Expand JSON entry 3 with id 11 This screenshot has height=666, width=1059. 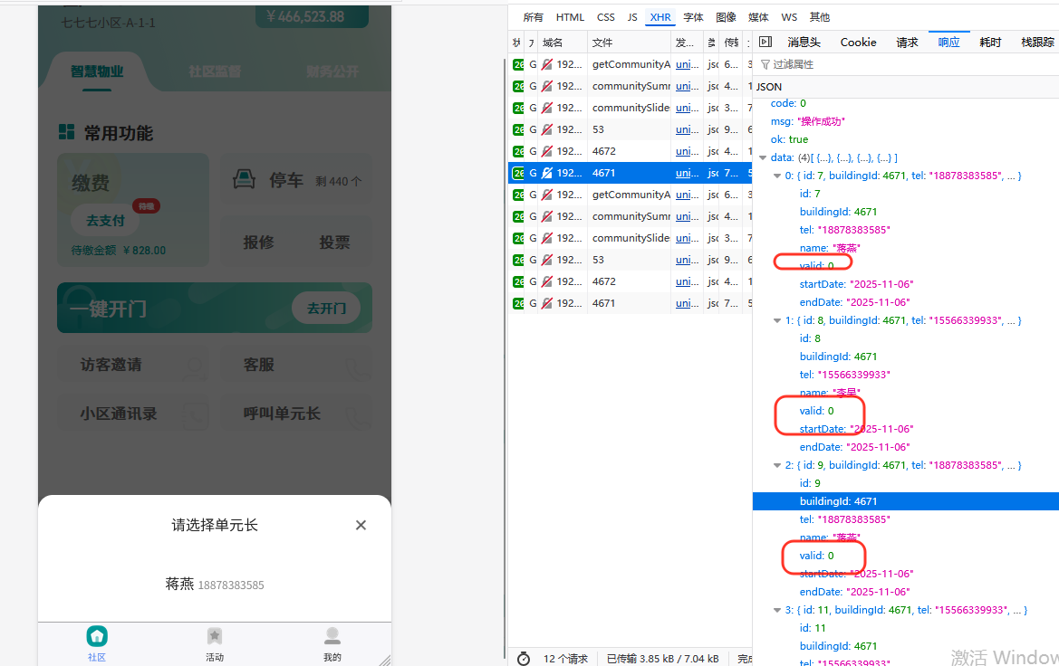(777, 610)
